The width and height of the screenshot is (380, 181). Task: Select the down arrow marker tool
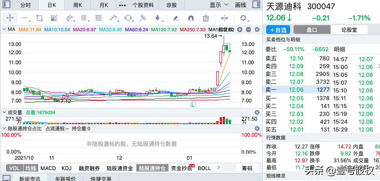(158, 18)
